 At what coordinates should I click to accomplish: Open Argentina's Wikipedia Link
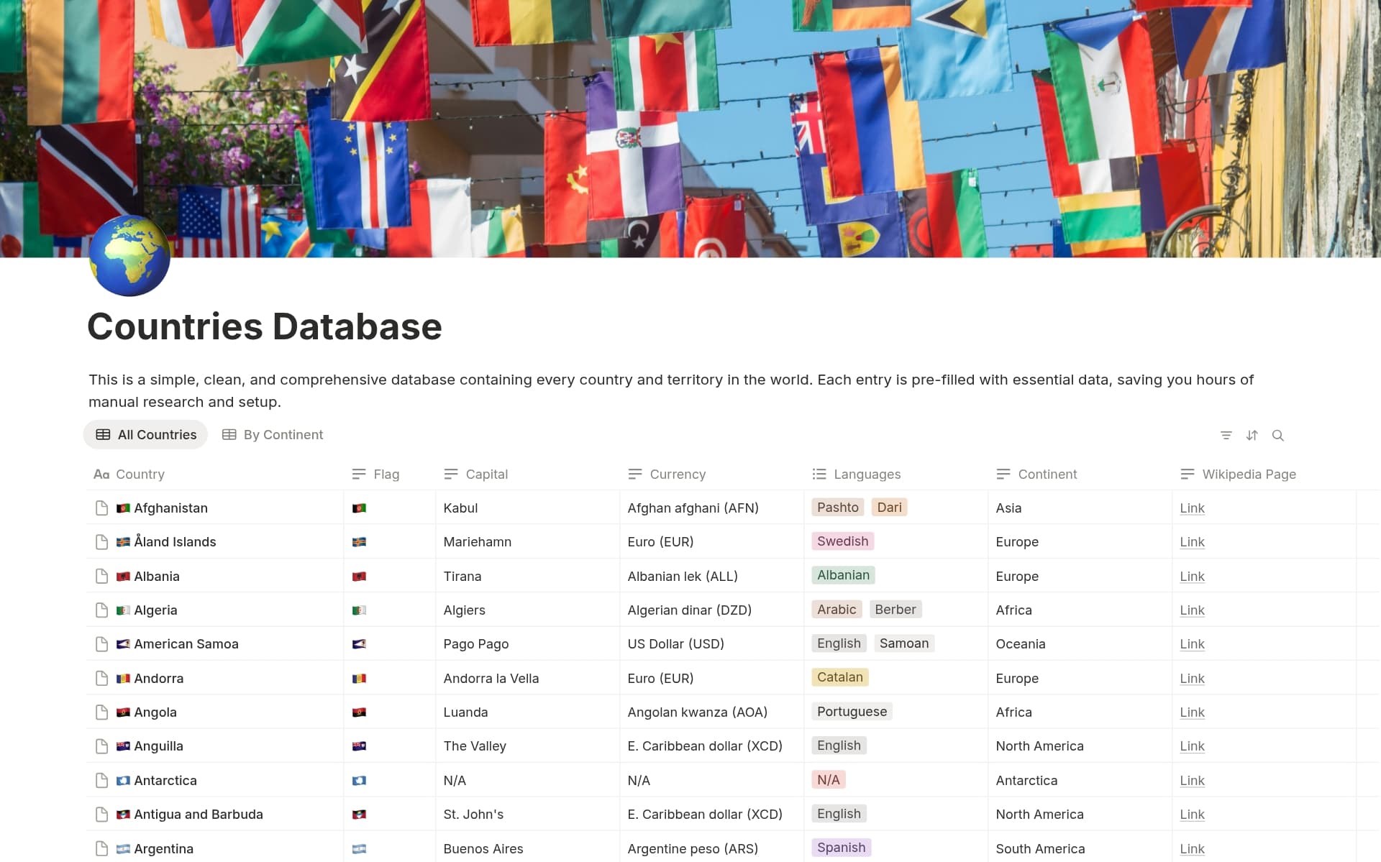(x=1192, y=849)
